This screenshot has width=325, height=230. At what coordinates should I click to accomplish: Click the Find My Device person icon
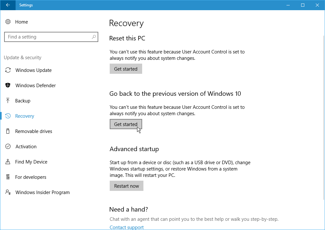coord(8,162)
